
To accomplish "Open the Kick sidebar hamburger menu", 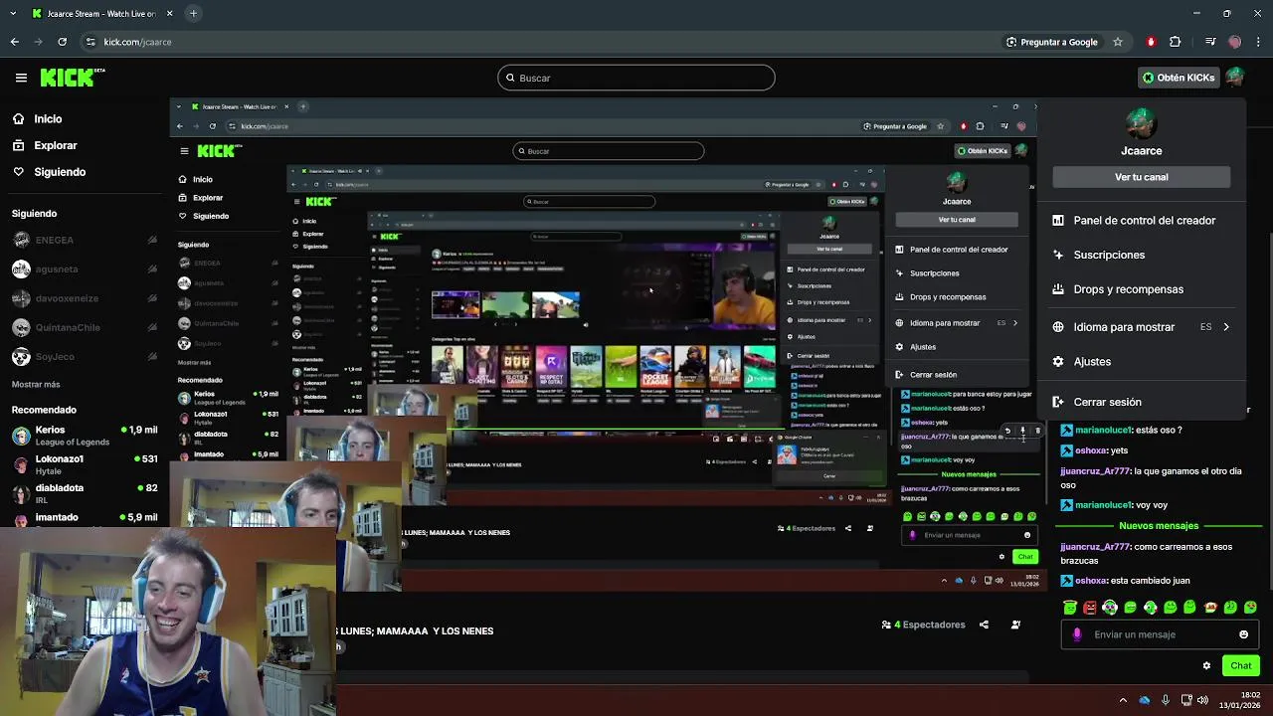I will coord(21,78).
